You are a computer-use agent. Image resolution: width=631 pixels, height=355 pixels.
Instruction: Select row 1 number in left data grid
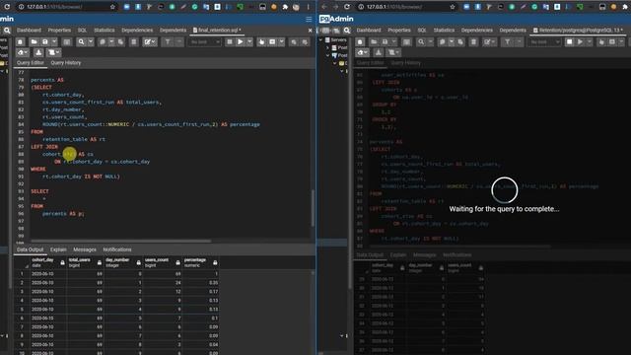coord(22,274)
